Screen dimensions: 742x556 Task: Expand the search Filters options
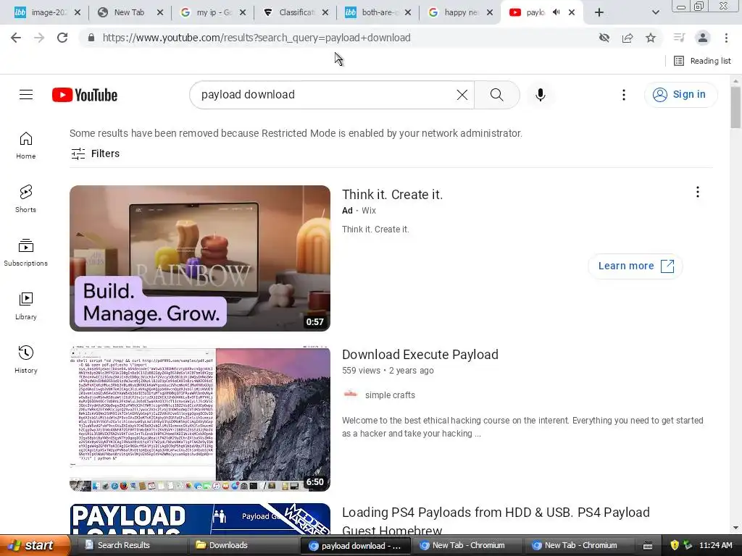95,153
